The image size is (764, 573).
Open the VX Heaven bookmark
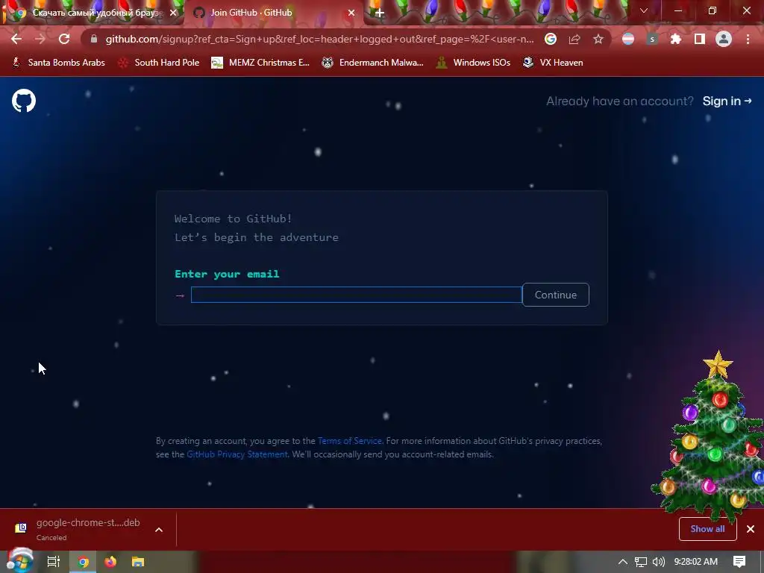553,63
